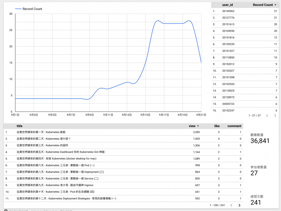The height and width of the screenshot is (211, 281).
Task: Click user_id 20151816 row
Action: point(245,38)
